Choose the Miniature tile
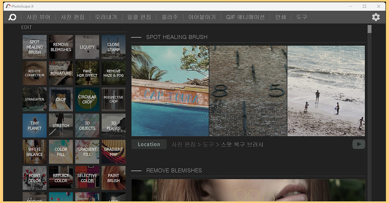The height and width of the screenshot is (203, 389). (61, 73)
